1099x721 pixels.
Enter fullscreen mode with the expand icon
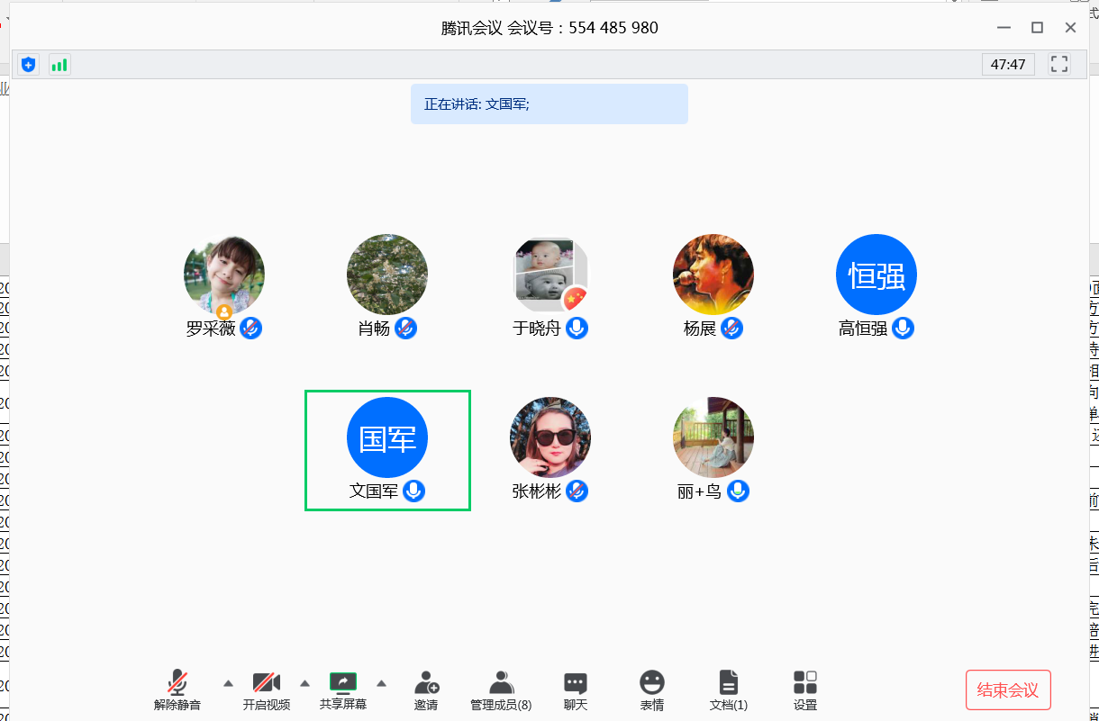[1059, 65]
